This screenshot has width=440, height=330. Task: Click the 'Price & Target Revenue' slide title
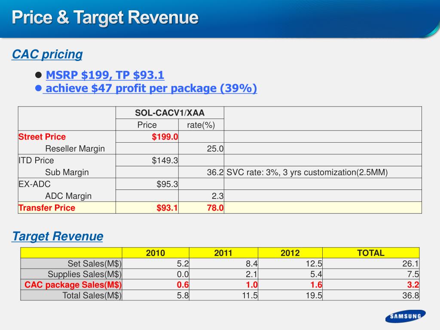coord(105,17)
